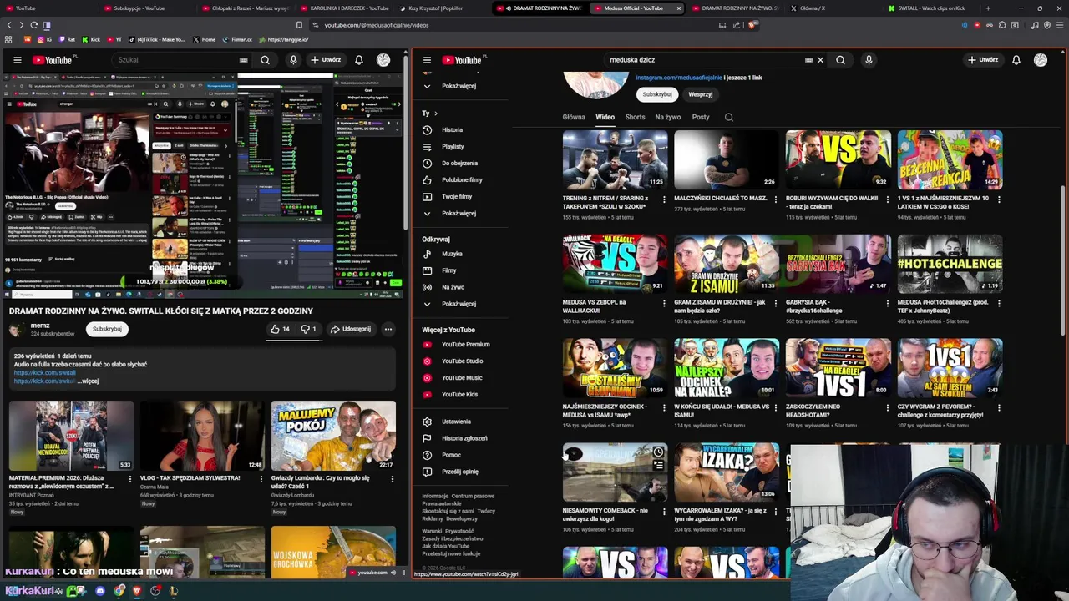Open 'Twoje filmy' in sidebar
This screenshot has height=601, width=1069.
coord(457,197)
